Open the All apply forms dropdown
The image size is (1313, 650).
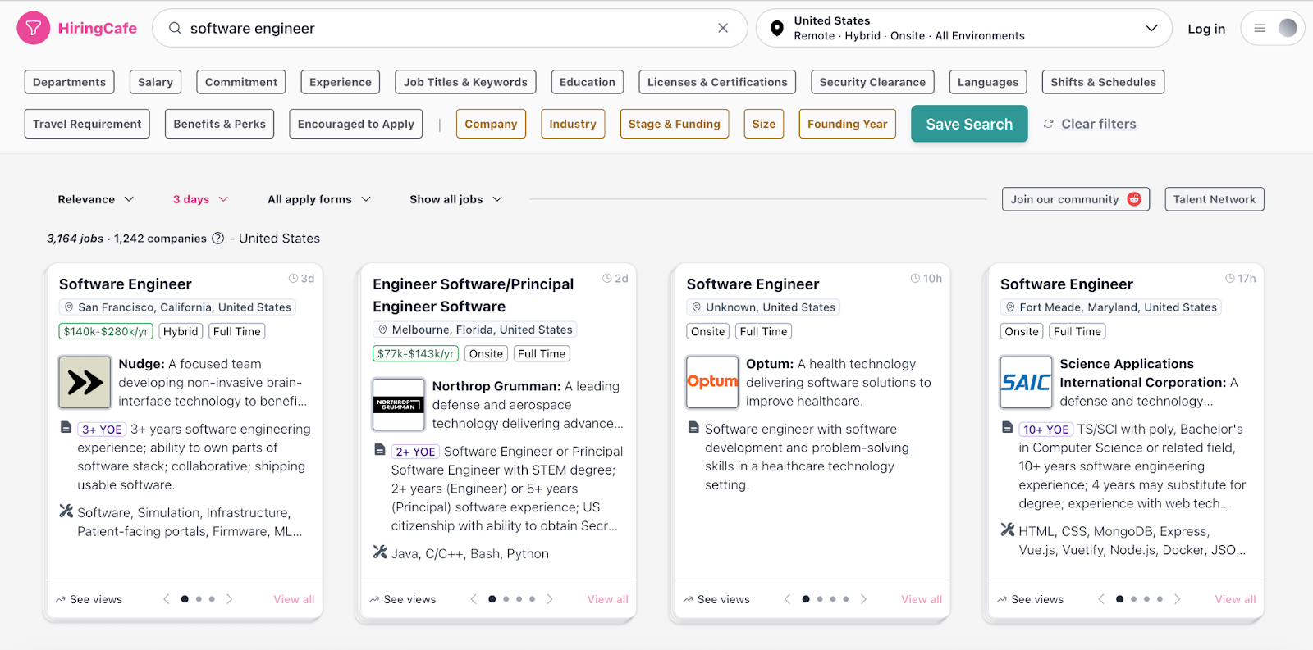tap(319, 199)
